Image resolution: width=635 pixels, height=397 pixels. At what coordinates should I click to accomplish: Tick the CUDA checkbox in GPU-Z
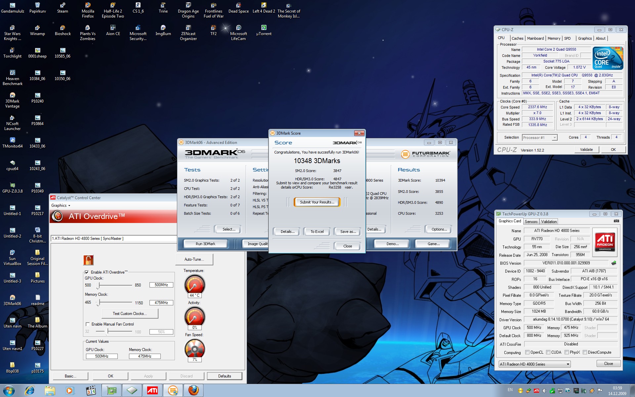(548, 352)
